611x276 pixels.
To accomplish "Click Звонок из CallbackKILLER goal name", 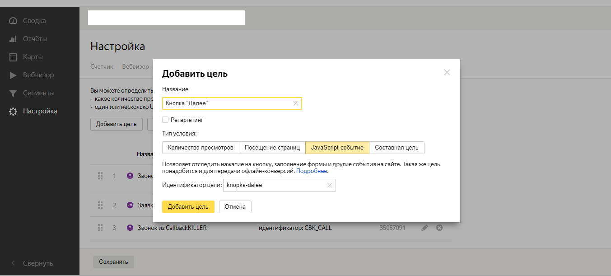I will [172, 228].
